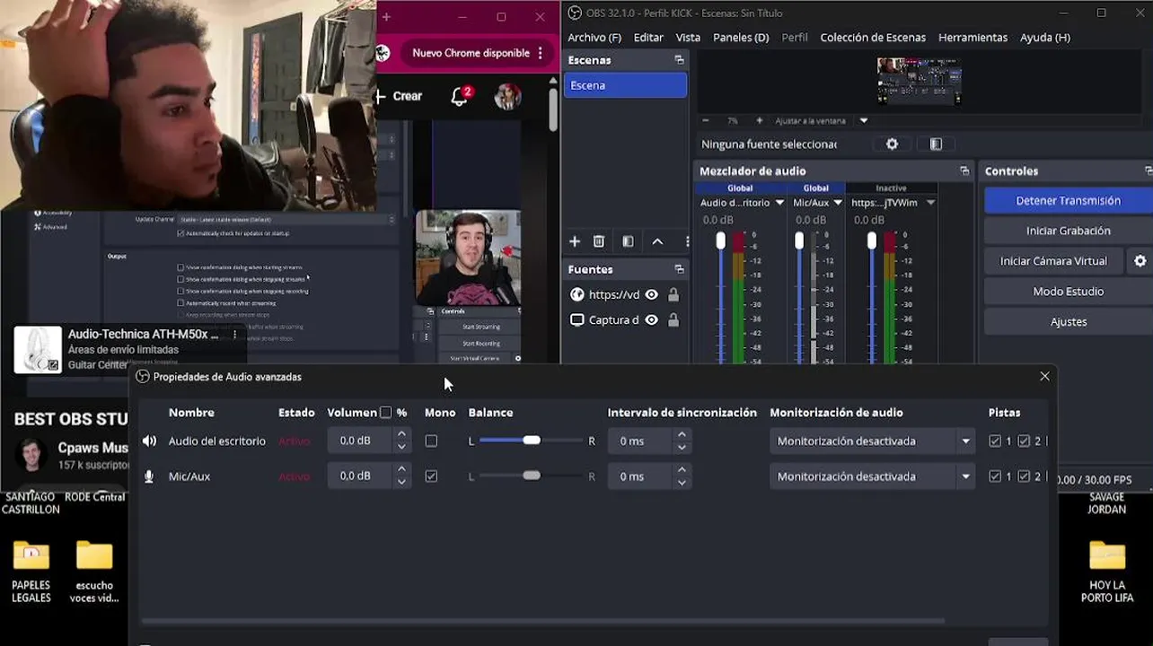Open escucho voces desktop folder
Viewport: 1153px width, 646px height.
coord(94,571)
